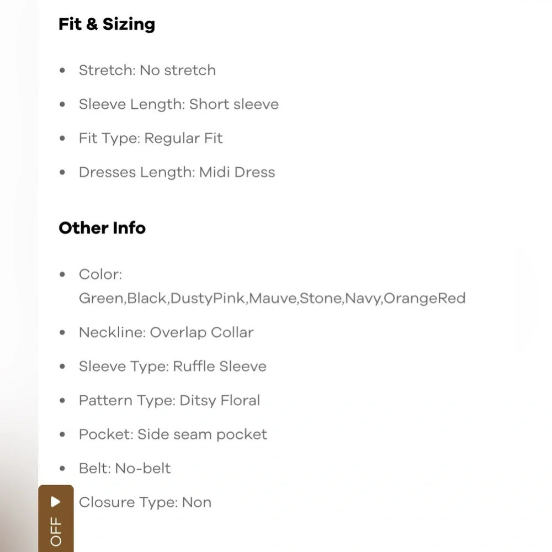Click OrangeRed in the color list
This screenshot has width=552, height=552.
[424, 299]
